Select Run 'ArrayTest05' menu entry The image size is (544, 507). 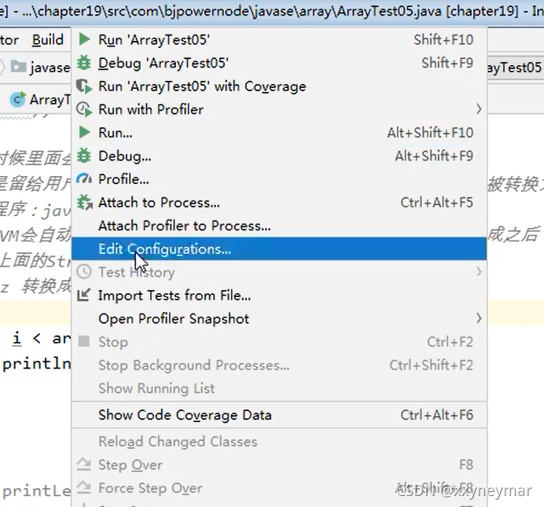[x=279, y=39]
